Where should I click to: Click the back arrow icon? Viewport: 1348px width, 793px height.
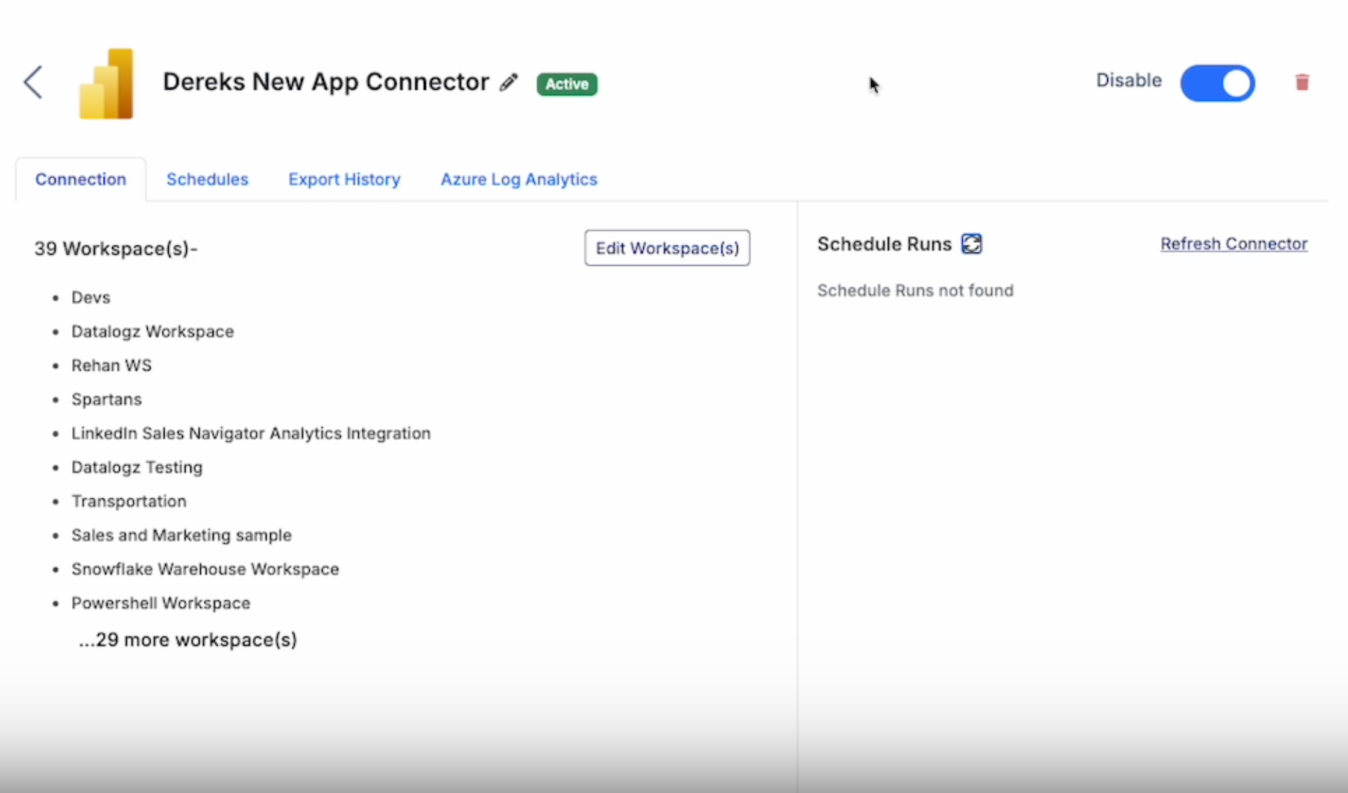click(x=34, y=83)
